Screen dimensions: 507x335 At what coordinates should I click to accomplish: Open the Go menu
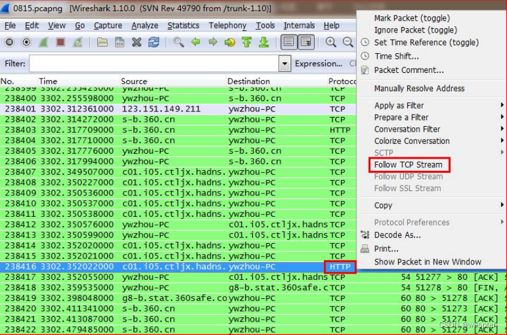(x=80, y=26)
